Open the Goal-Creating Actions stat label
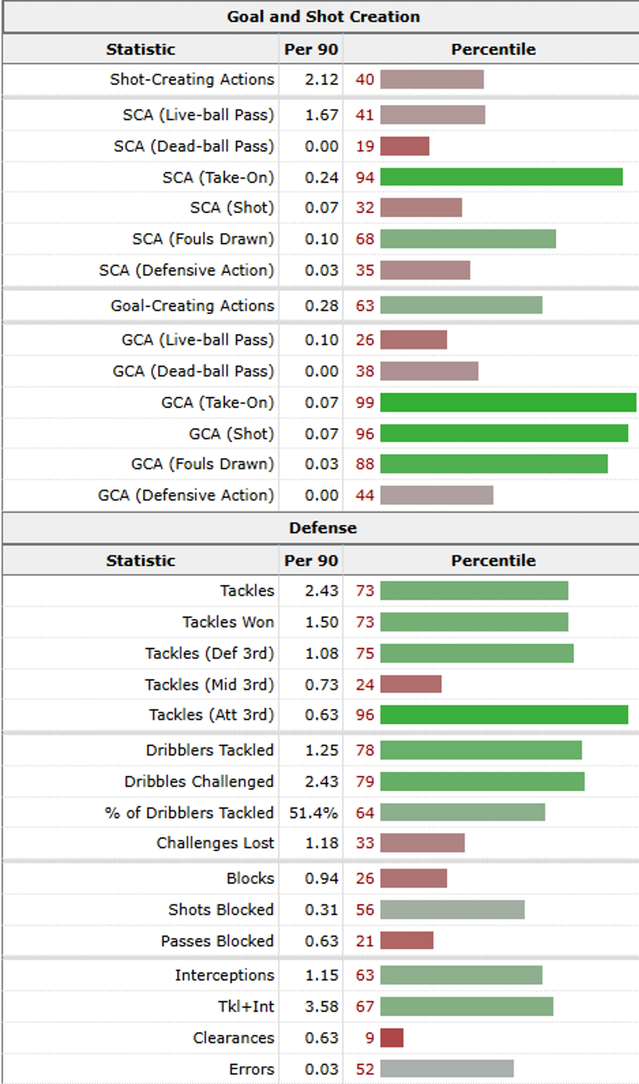Image resolution: width=639 pixels, height=1084 pixels. coord(192,305)
